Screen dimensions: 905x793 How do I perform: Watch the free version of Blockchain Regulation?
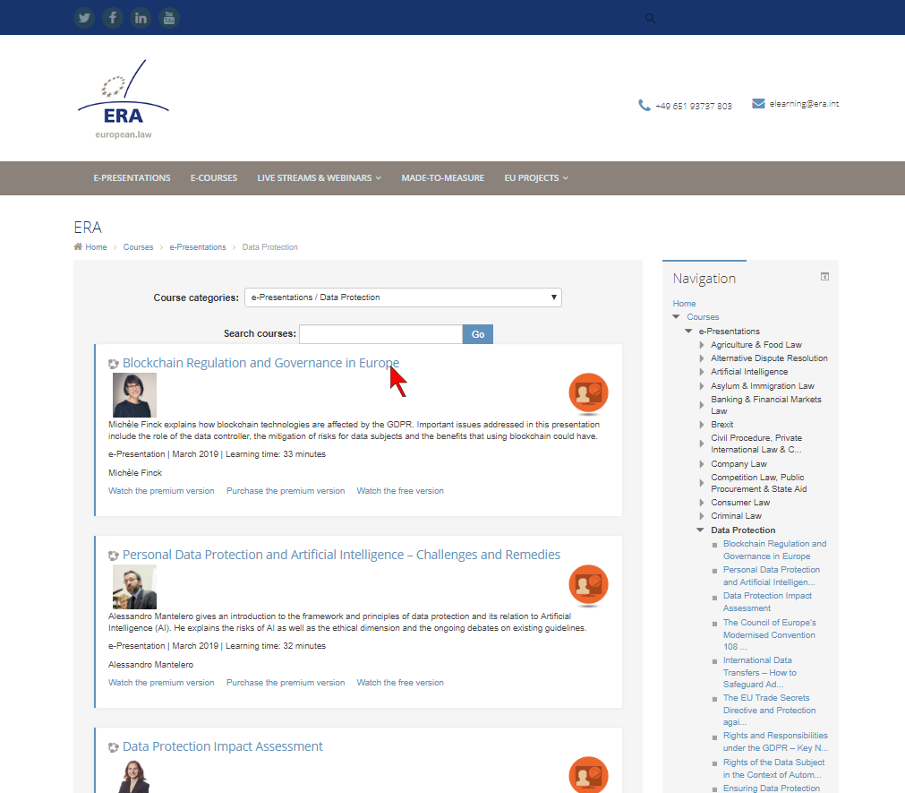[400, 491]
